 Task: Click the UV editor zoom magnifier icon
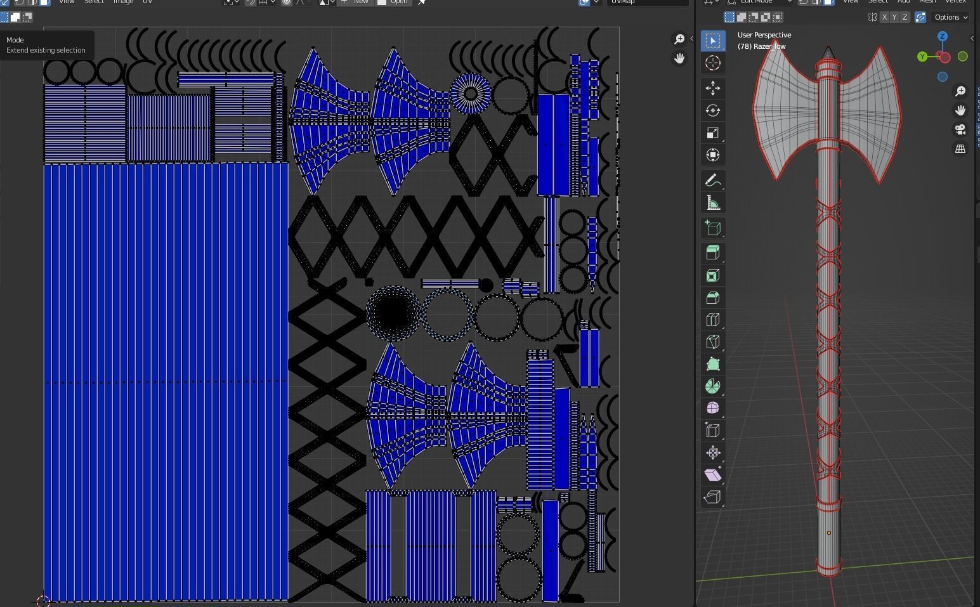pos(679,39)
